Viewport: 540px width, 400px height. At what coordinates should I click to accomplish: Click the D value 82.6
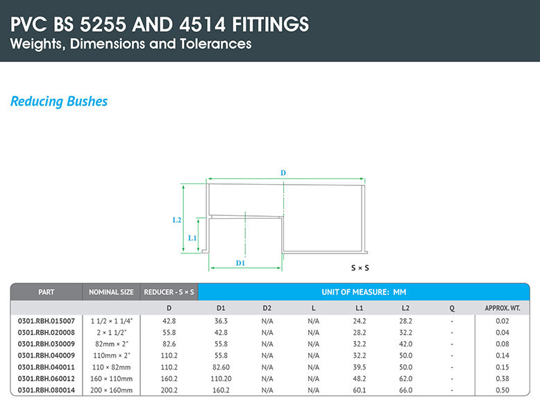point(169,344)
